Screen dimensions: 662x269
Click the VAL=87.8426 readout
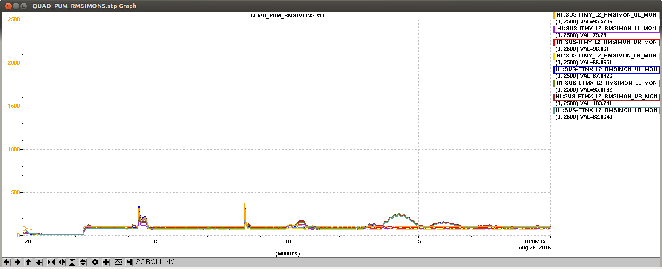coord(596,76)
